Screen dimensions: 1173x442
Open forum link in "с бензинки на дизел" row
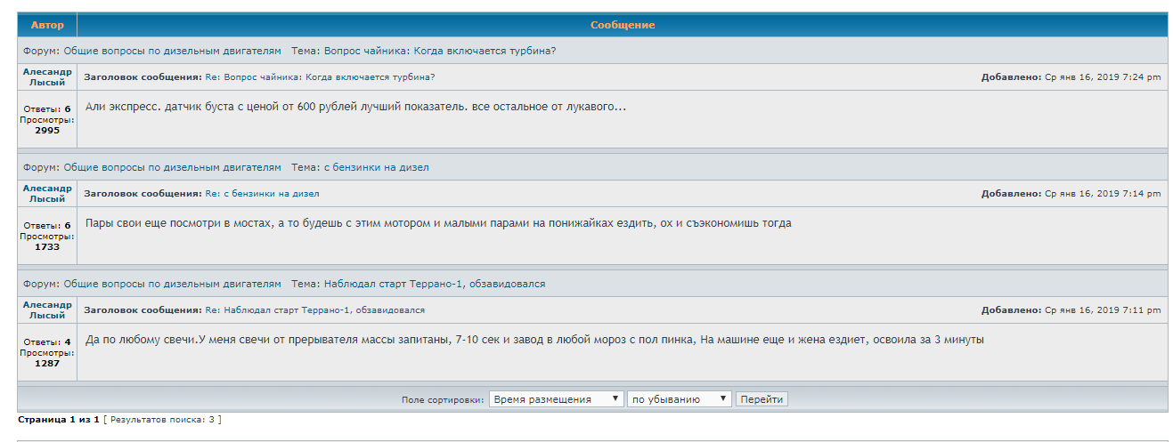(172, 167)
